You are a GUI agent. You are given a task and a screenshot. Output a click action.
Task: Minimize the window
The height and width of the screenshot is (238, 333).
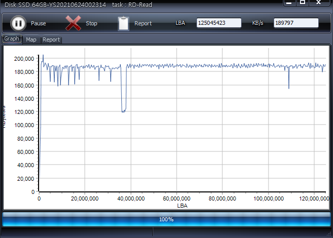click(289, 3)
